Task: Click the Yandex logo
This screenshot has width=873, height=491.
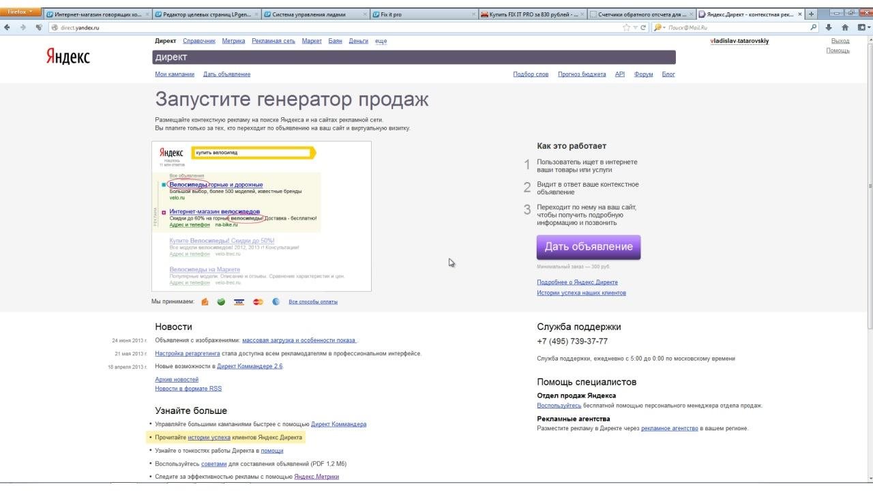Action: [68, 57]
